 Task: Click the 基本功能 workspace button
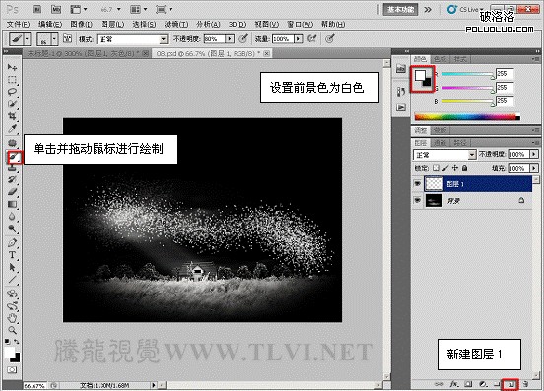click(x=400, y=10)
